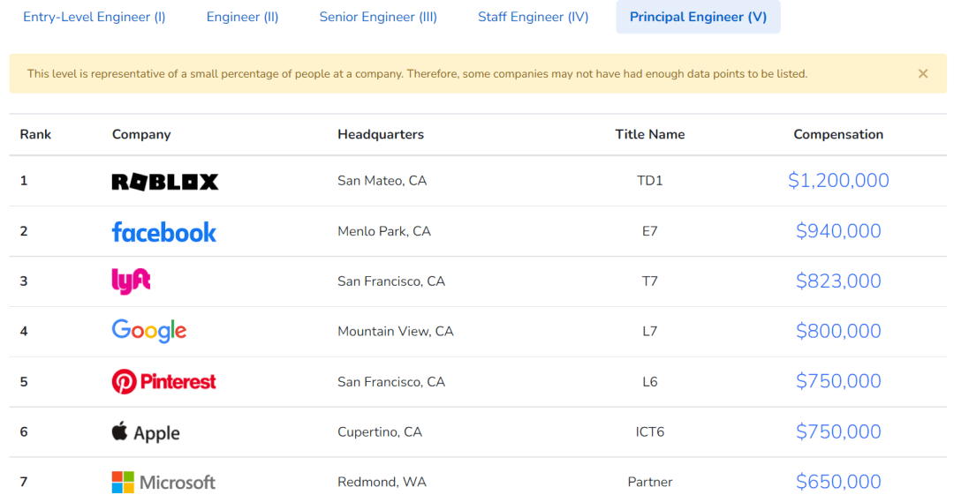The width and height of the screenshot is (954, 502).
Task: Open Pinterest $750,000 compensation value
Action: pos(838,381)
